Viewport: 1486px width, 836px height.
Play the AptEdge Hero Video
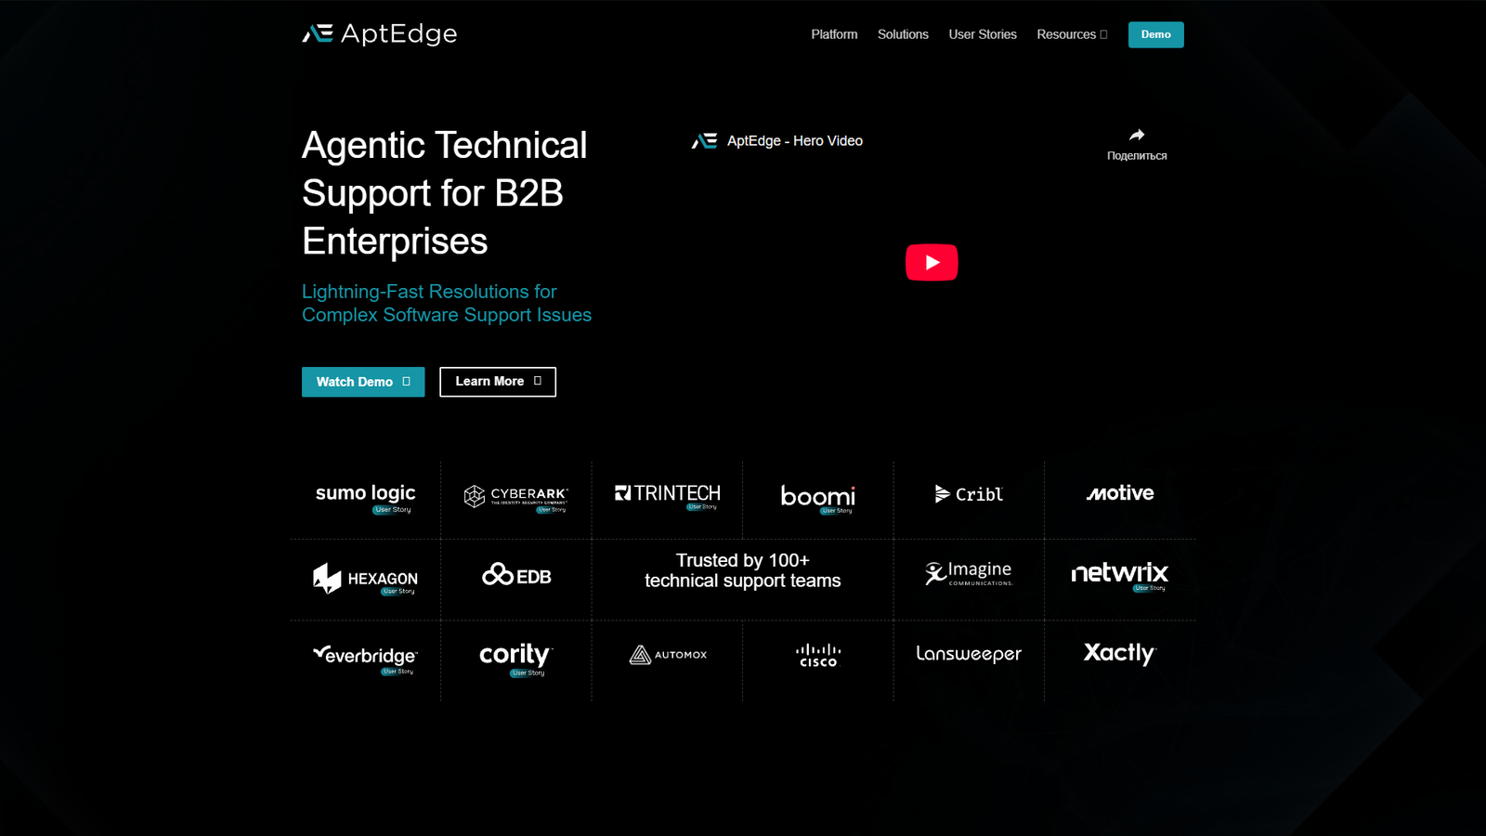coord(932,262)
